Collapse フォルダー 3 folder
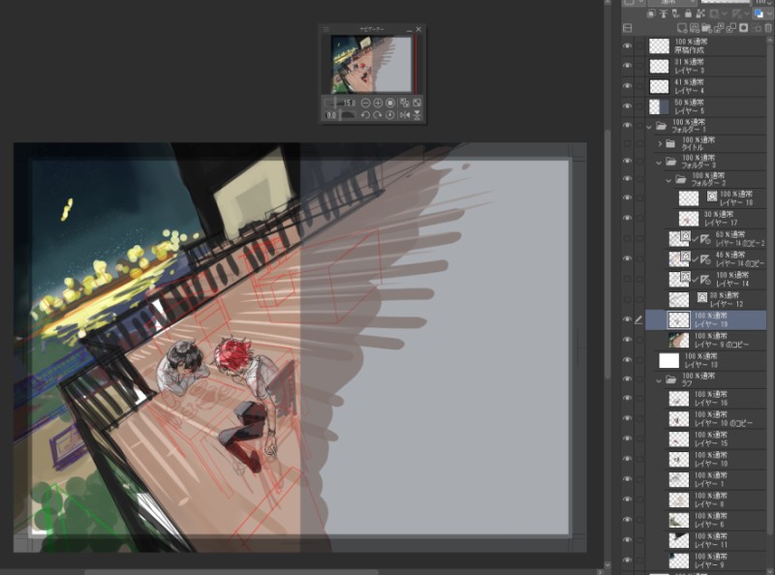775x575 pixels. [659, 162]
